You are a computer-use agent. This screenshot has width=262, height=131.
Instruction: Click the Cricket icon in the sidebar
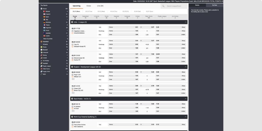(42, 58)
